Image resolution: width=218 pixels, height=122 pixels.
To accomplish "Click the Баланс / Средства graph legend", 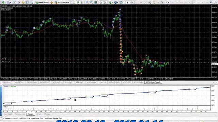I will (x=10, y=87).
